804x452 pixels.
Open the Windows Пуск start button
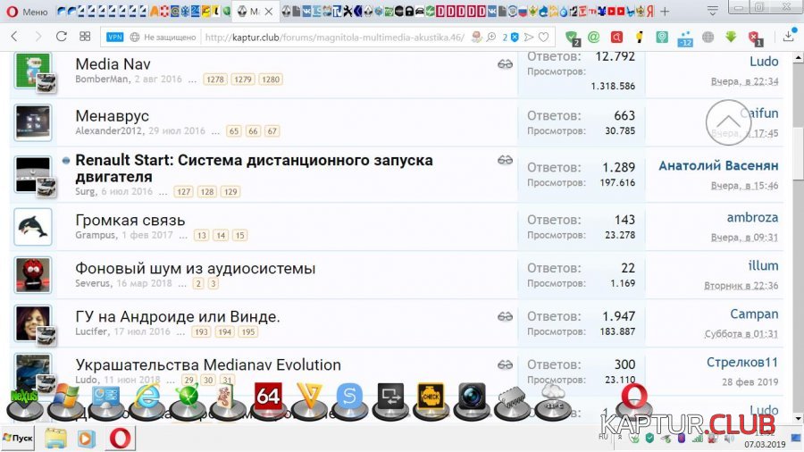pyautogui.click(x=18, y=439)
